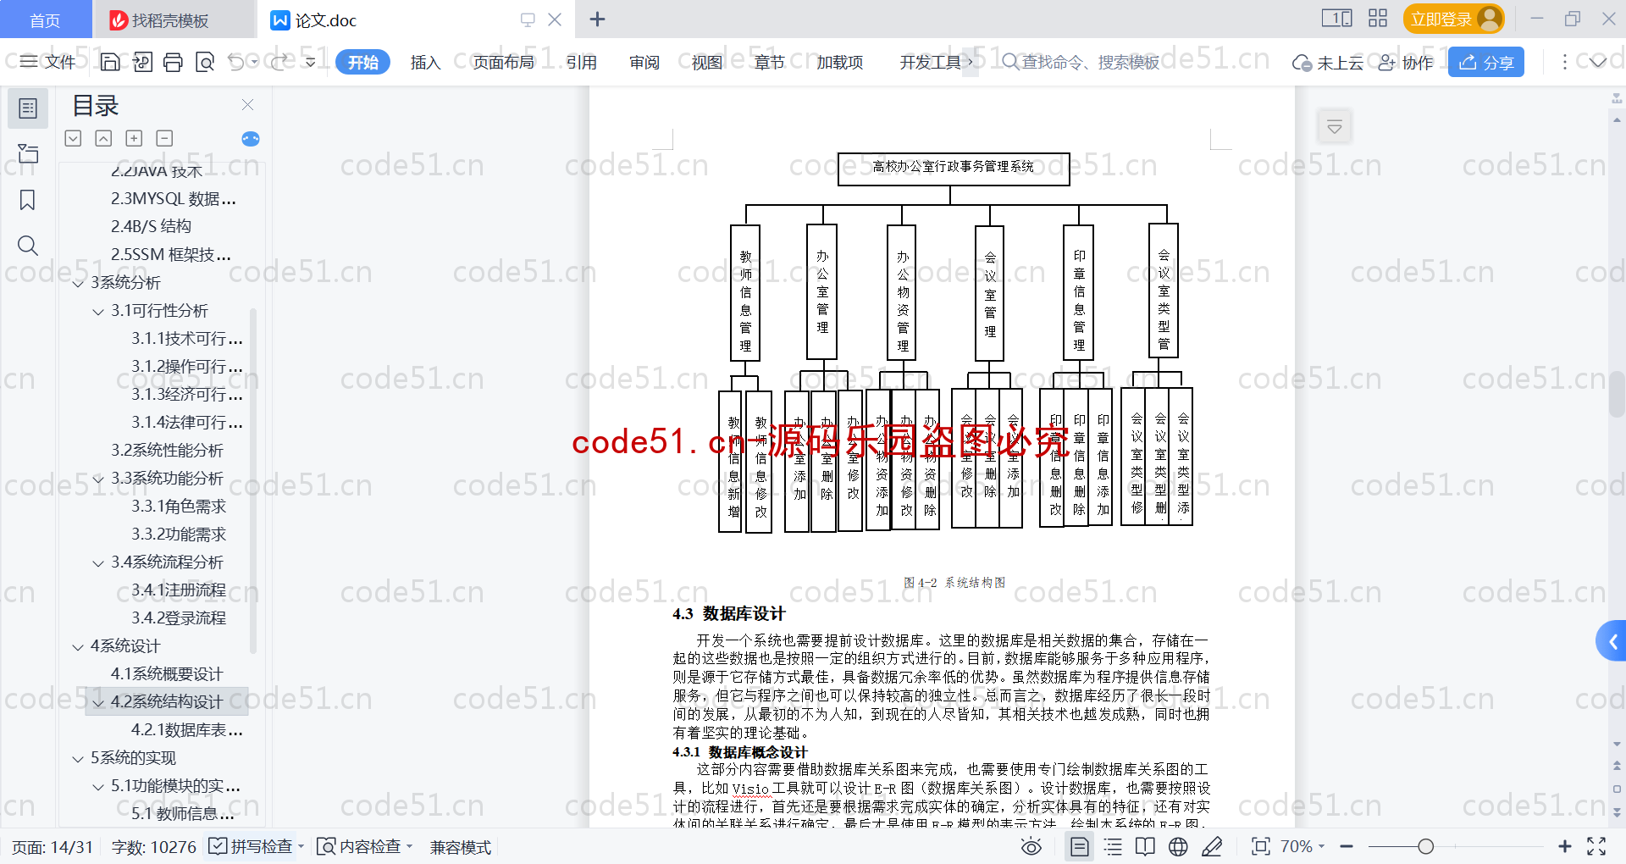Switch to reading view book icon

(1145, 846)
